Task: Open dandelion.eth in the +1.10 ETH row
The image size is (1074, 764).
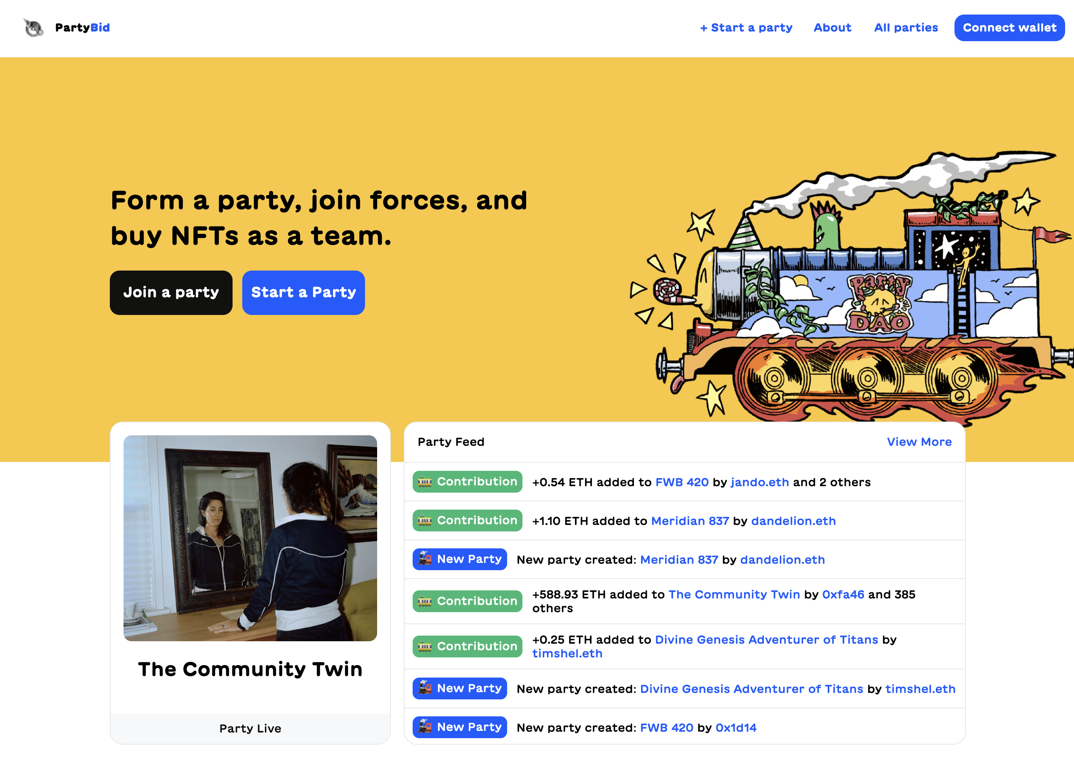Action: point(793,521)
